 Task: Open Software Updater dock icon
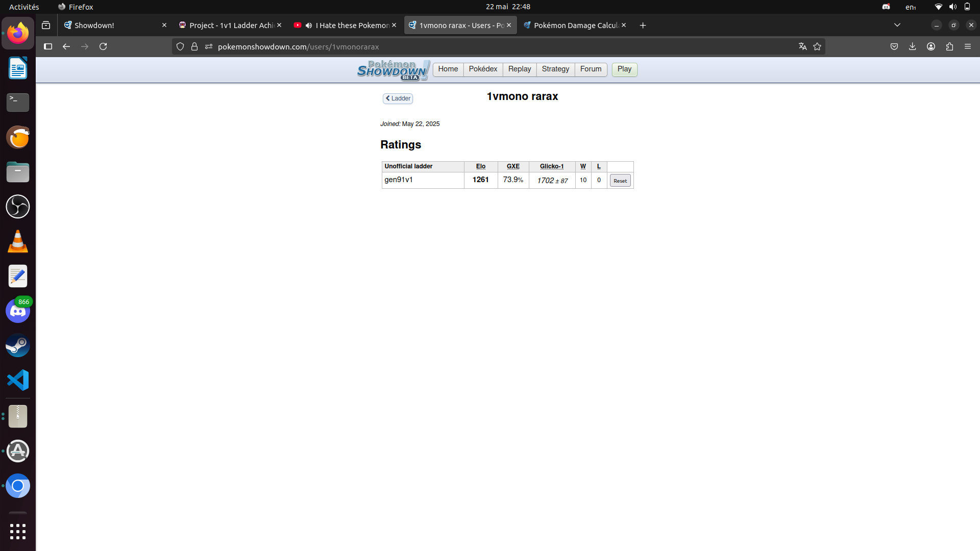(18, 451)
